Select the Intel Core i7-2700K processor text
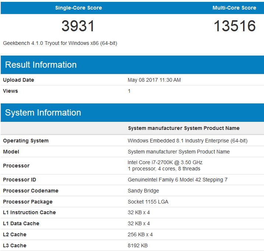The width and height of the screenshot is (264, 251). pos(165,162)
